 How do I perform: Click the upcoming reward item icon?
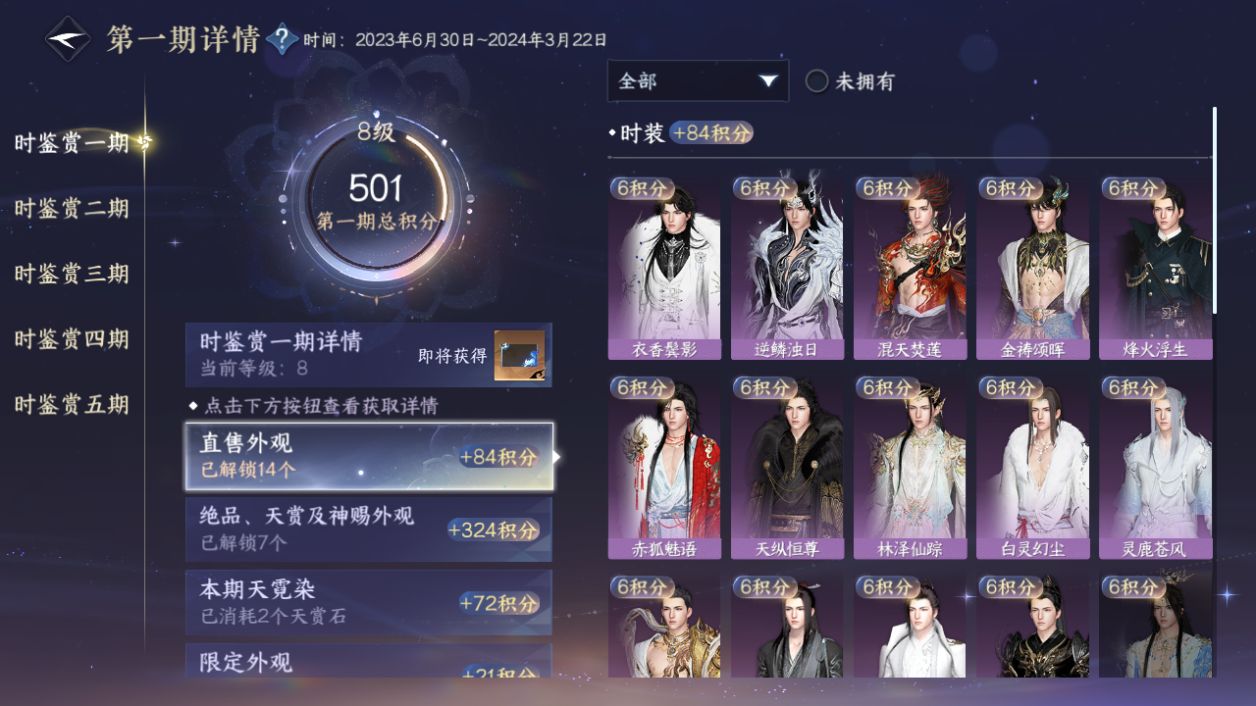pos(519,356)
